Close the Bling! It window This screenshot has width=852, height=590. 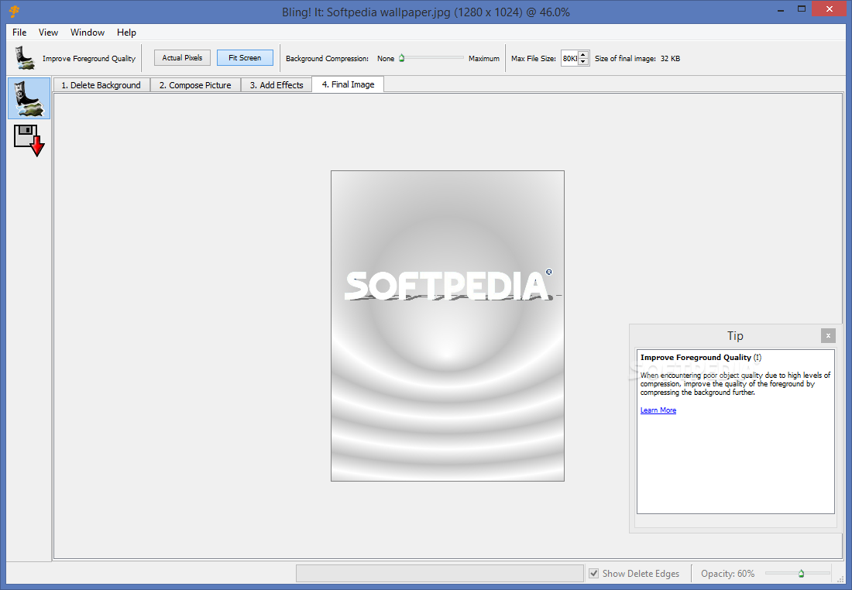pos(830,9)
